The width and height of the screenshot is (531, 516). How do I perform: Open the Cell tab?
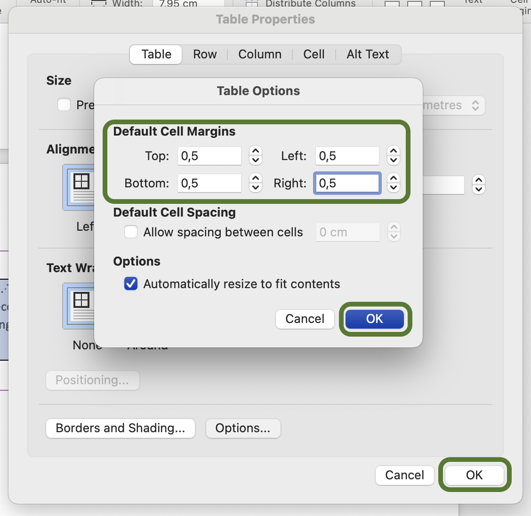click(x=314, y=54)
